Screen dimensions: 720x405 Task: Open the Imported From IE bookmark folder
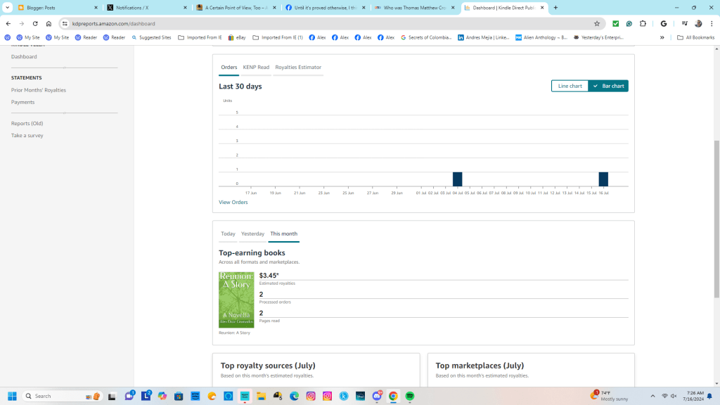(x=199, y=37)
